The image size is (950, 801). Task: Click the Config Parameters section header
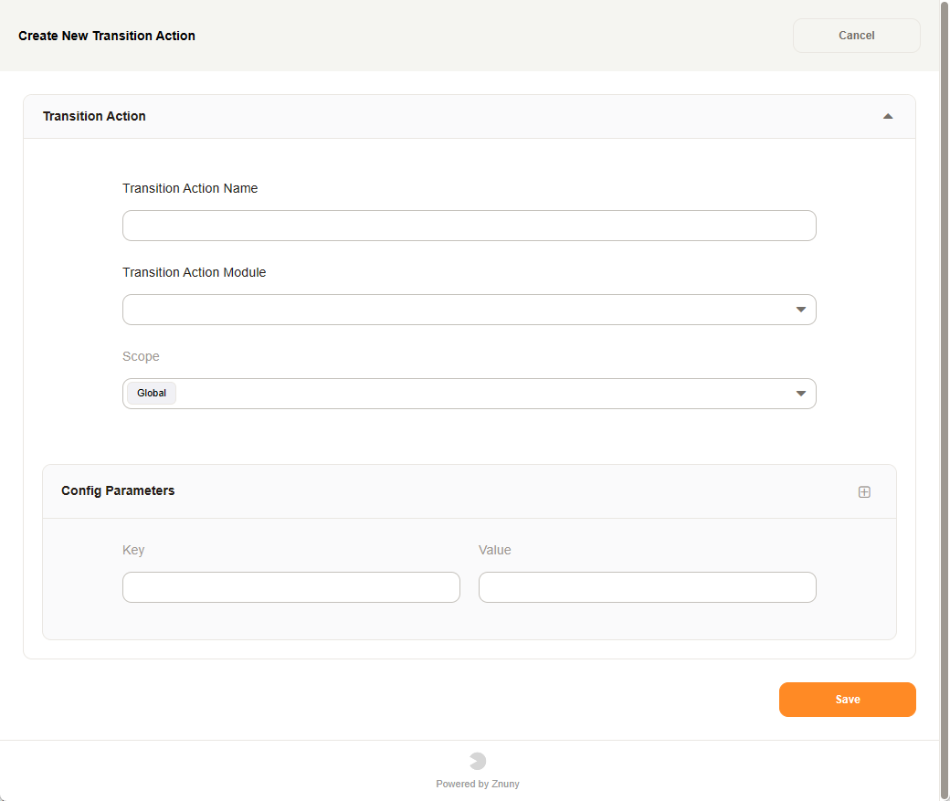coord(118,491)
